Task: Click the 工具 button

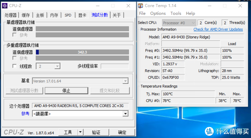Action: tap(68, 132)
